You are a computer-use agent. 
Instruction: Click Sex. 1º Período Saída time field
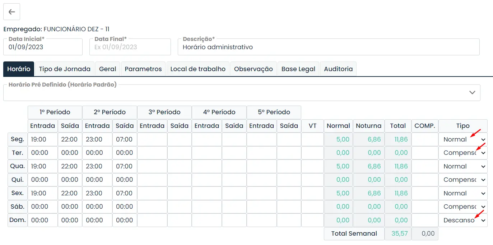[x=70, y=193]
